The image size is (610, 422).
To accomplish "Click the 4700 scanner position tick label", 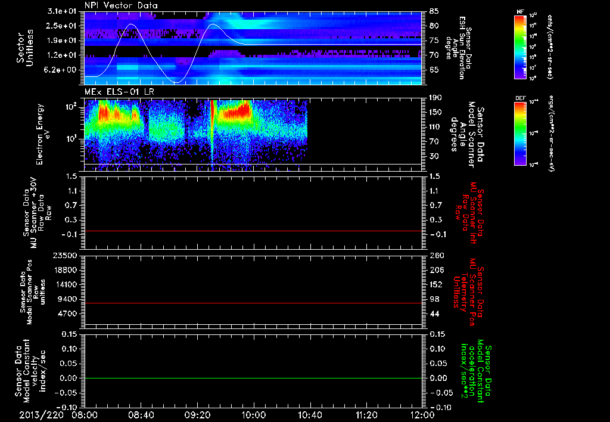I will click(x=69, y=314).
